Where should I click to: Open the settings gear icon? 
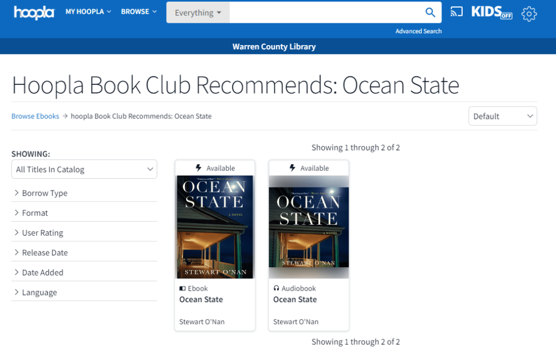(529, 14)
